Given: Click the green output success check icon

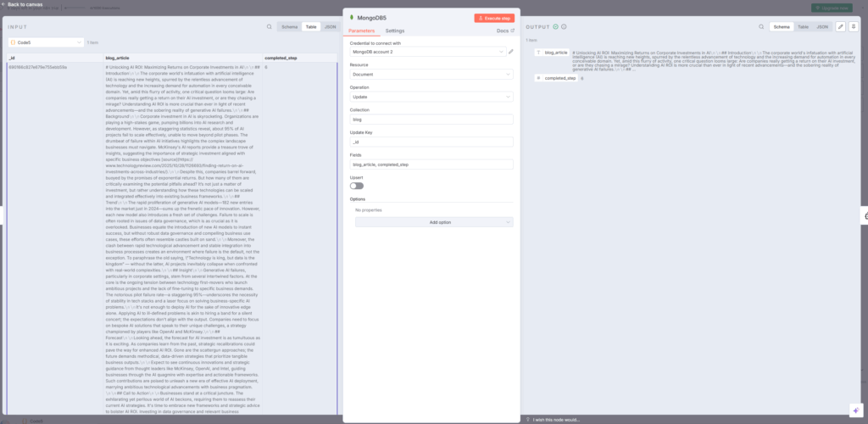Looking at the screenshot, I should click(555, 27).
